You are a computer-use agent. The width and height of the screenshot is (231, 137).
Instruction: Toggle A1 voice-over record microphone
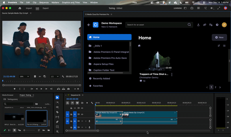[x=90, y=121]
